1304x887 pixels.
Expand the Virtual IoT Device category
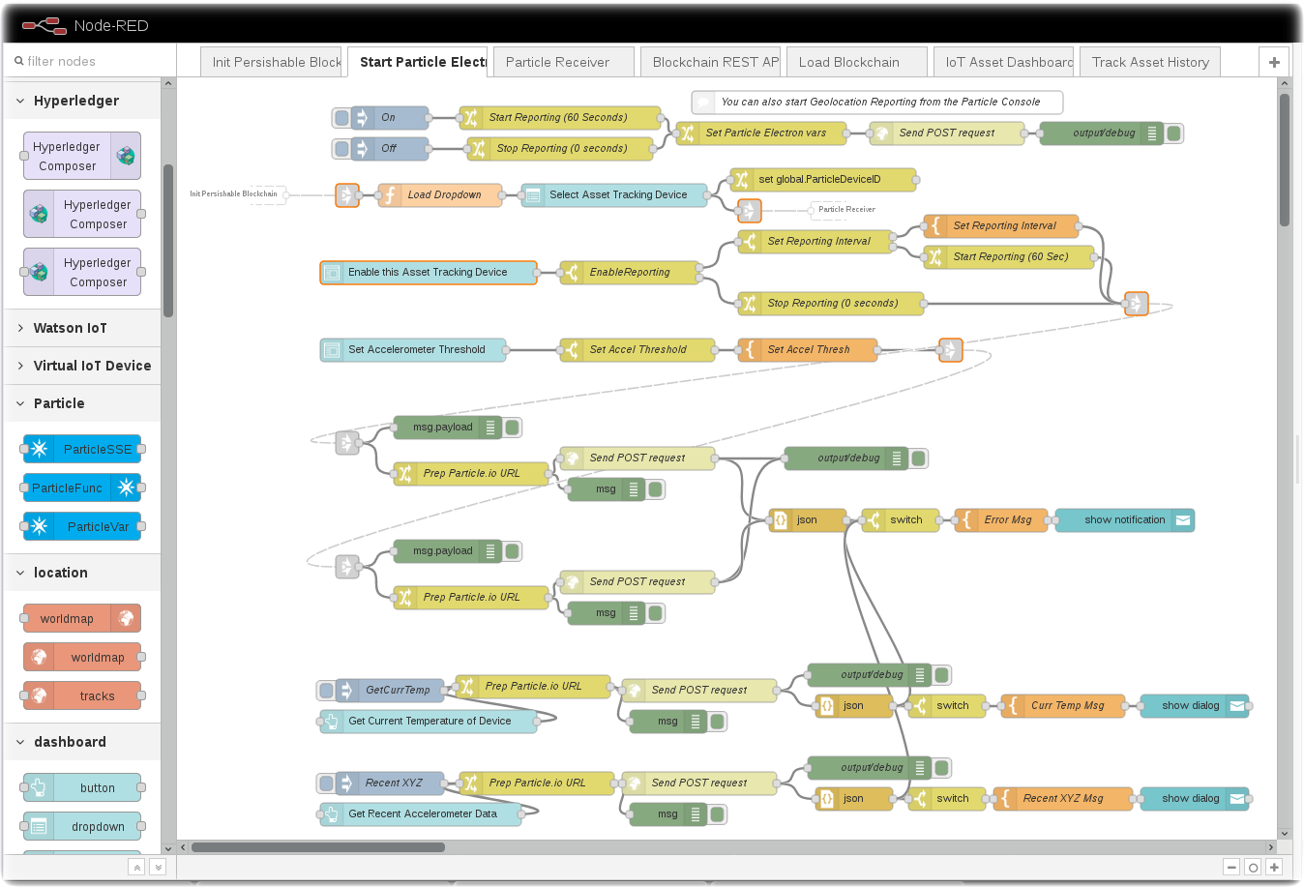coord(20,366)
